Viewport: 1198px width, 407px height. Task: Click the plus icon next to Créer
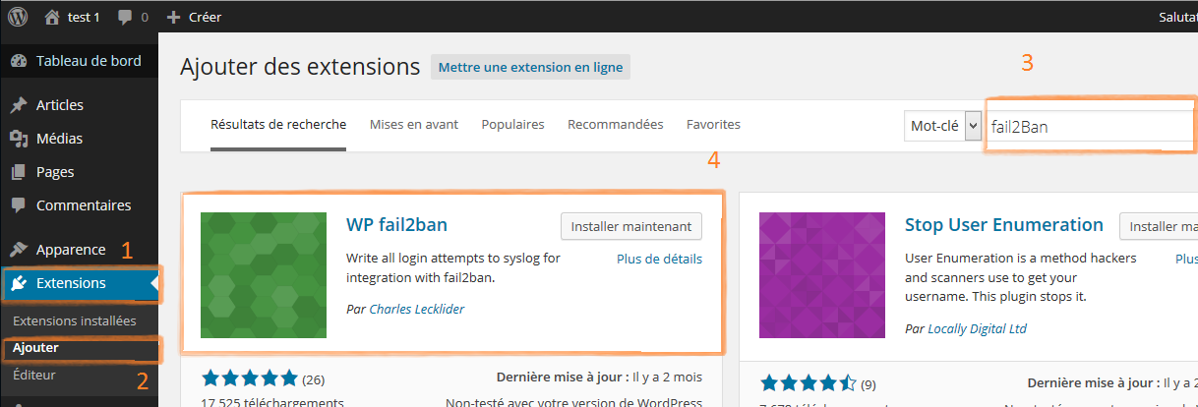pos(173,17)
